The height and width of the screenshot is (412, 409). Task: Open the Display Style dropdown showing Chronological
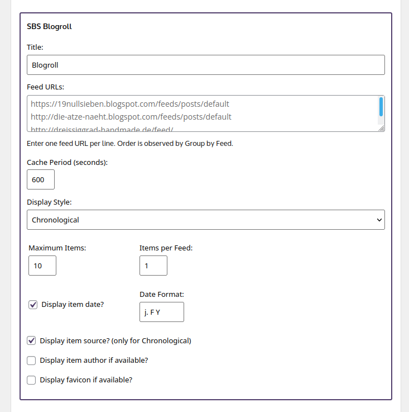206,220
